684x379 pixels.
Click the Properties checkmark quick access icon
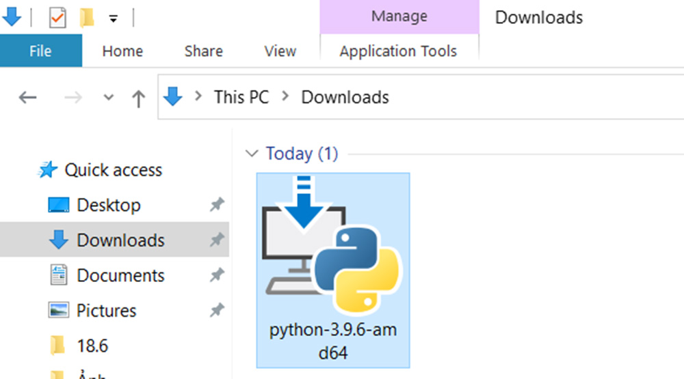click(57, 18)
